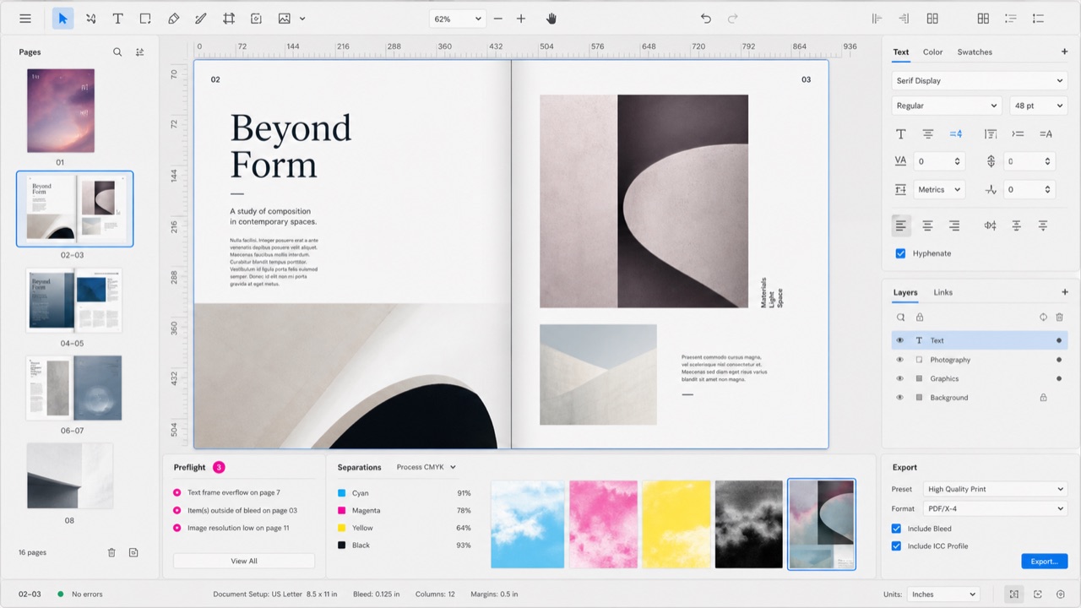Toggle visibility of the Background layer
This screenshot has height=608, width=1081.
point(899,398)
